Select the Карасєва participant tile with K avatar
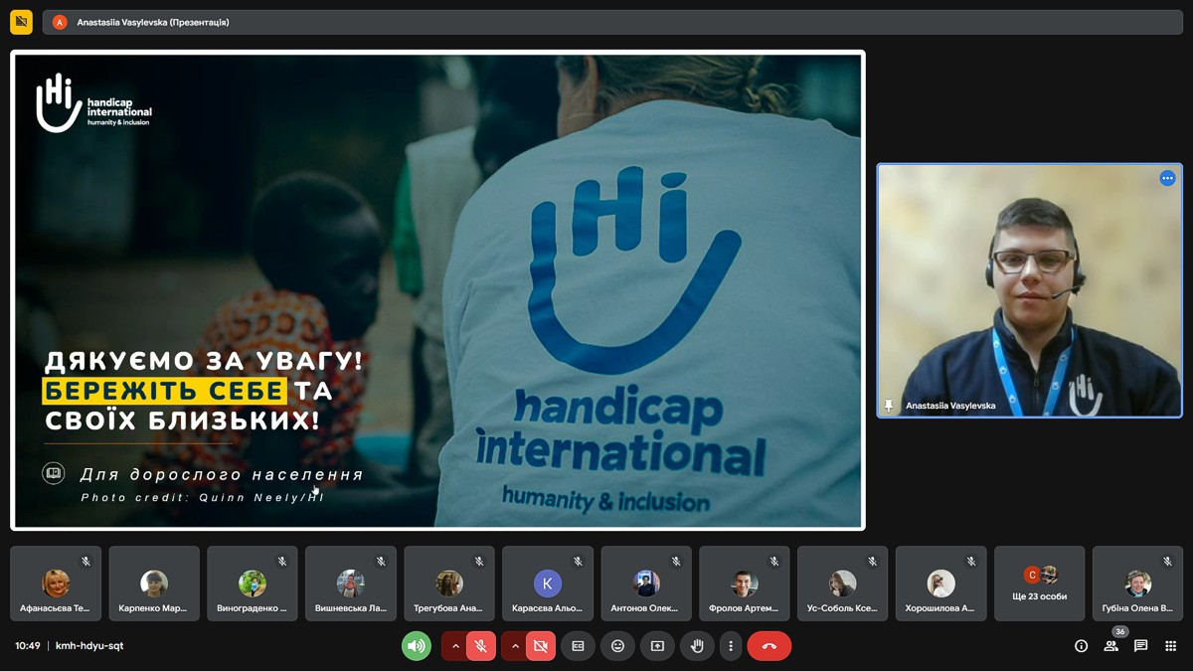 (x=548, y=584)
